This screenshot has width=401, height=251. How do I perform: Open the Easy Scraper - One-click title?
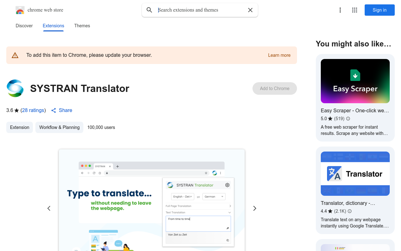(x=355, y=110)
